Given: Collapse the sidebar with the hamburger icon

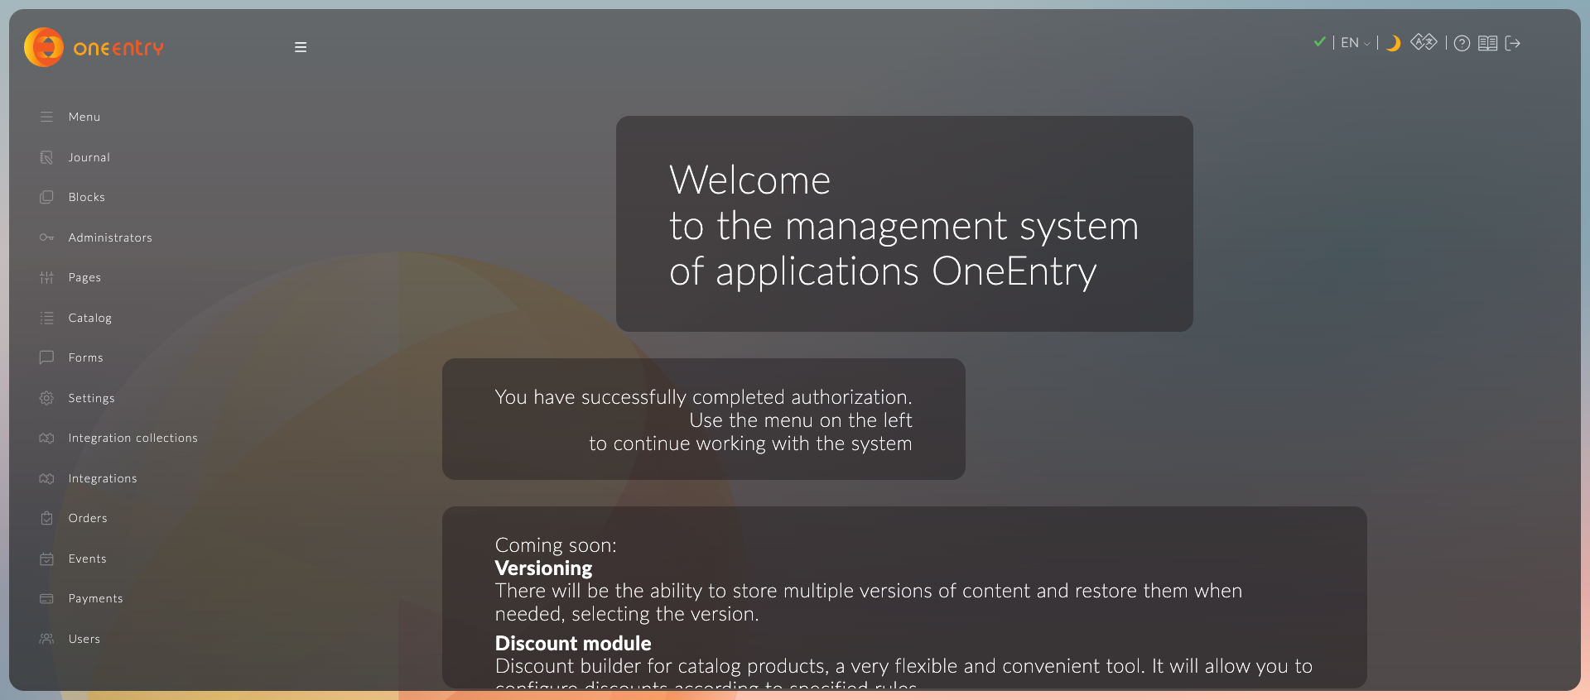Looking at the screenshot, I should (301, 47).
